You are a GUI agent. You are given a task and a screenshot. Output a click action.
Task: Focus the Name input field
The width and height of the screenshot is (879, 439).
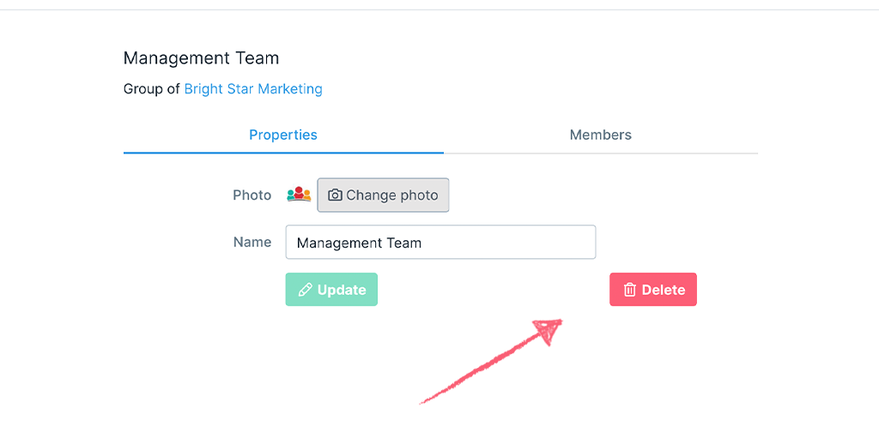[x=440, y=242]
